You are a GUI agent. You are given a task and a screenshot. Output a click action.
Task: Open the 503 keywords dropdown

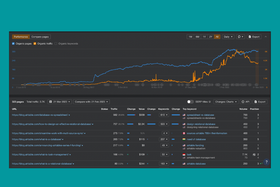tap(164, 124)
